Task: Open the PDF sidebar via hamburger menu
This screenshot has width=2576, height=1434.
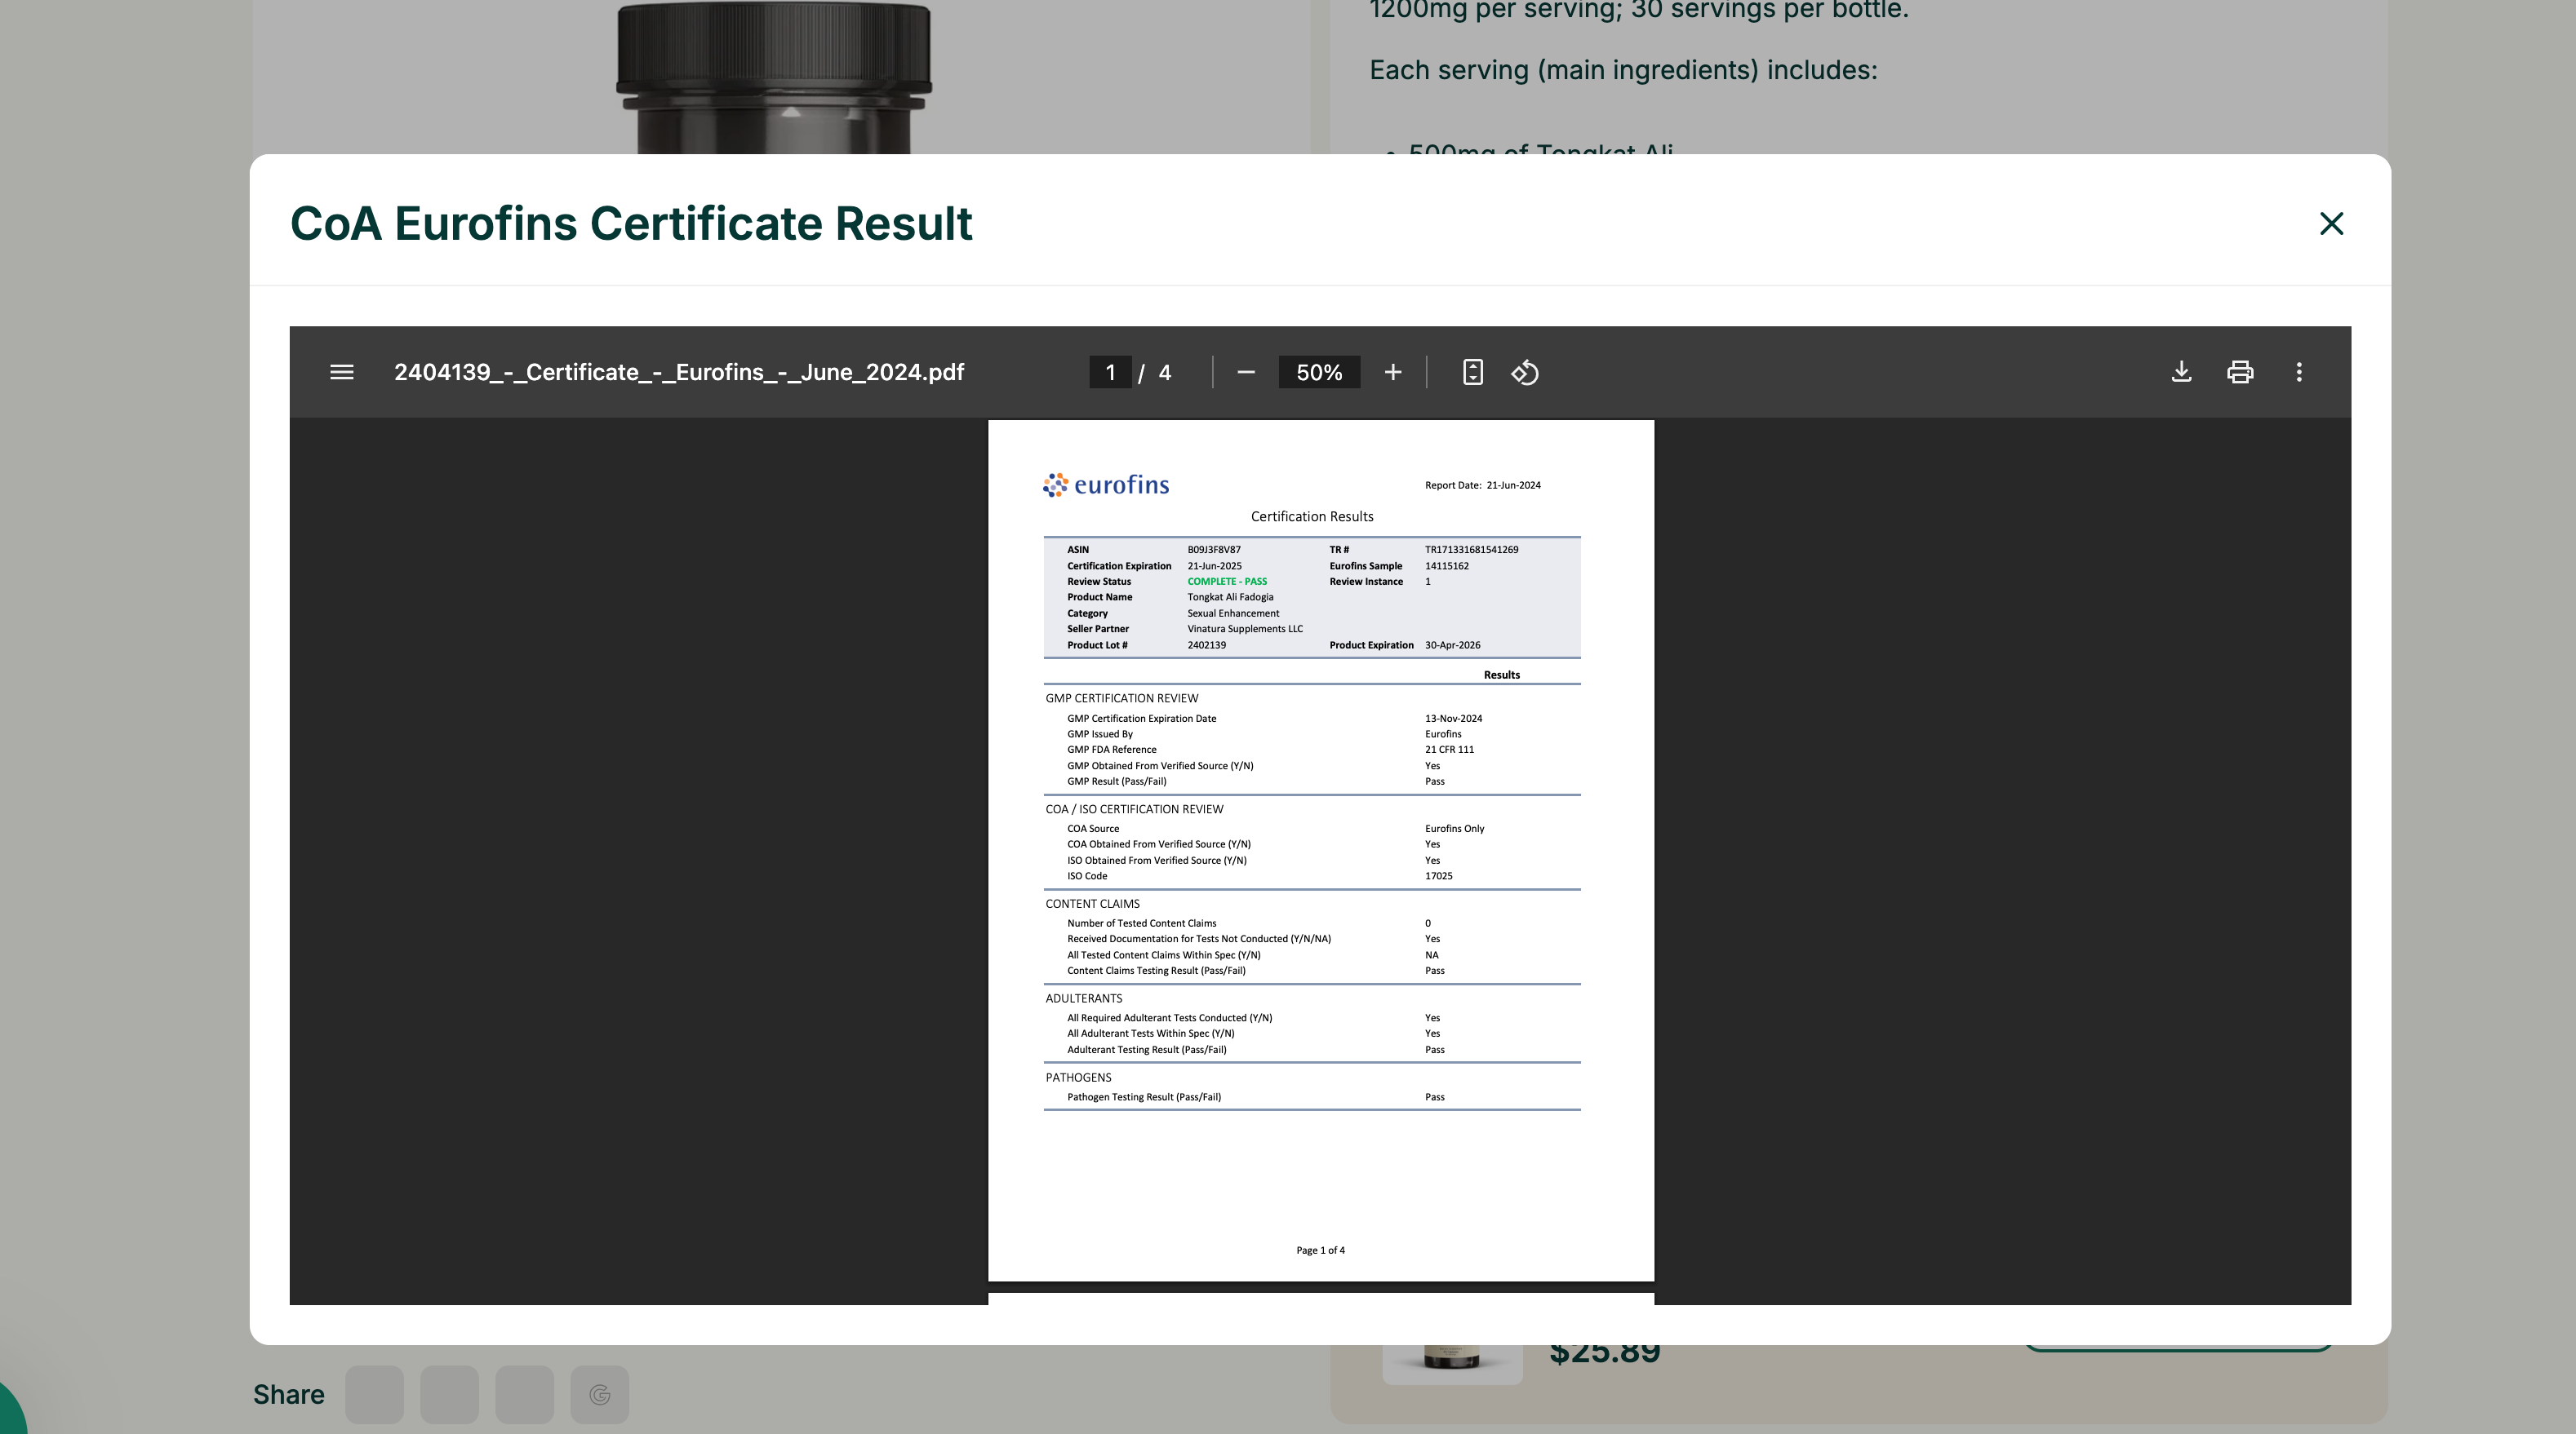Action: pos(341,372)
